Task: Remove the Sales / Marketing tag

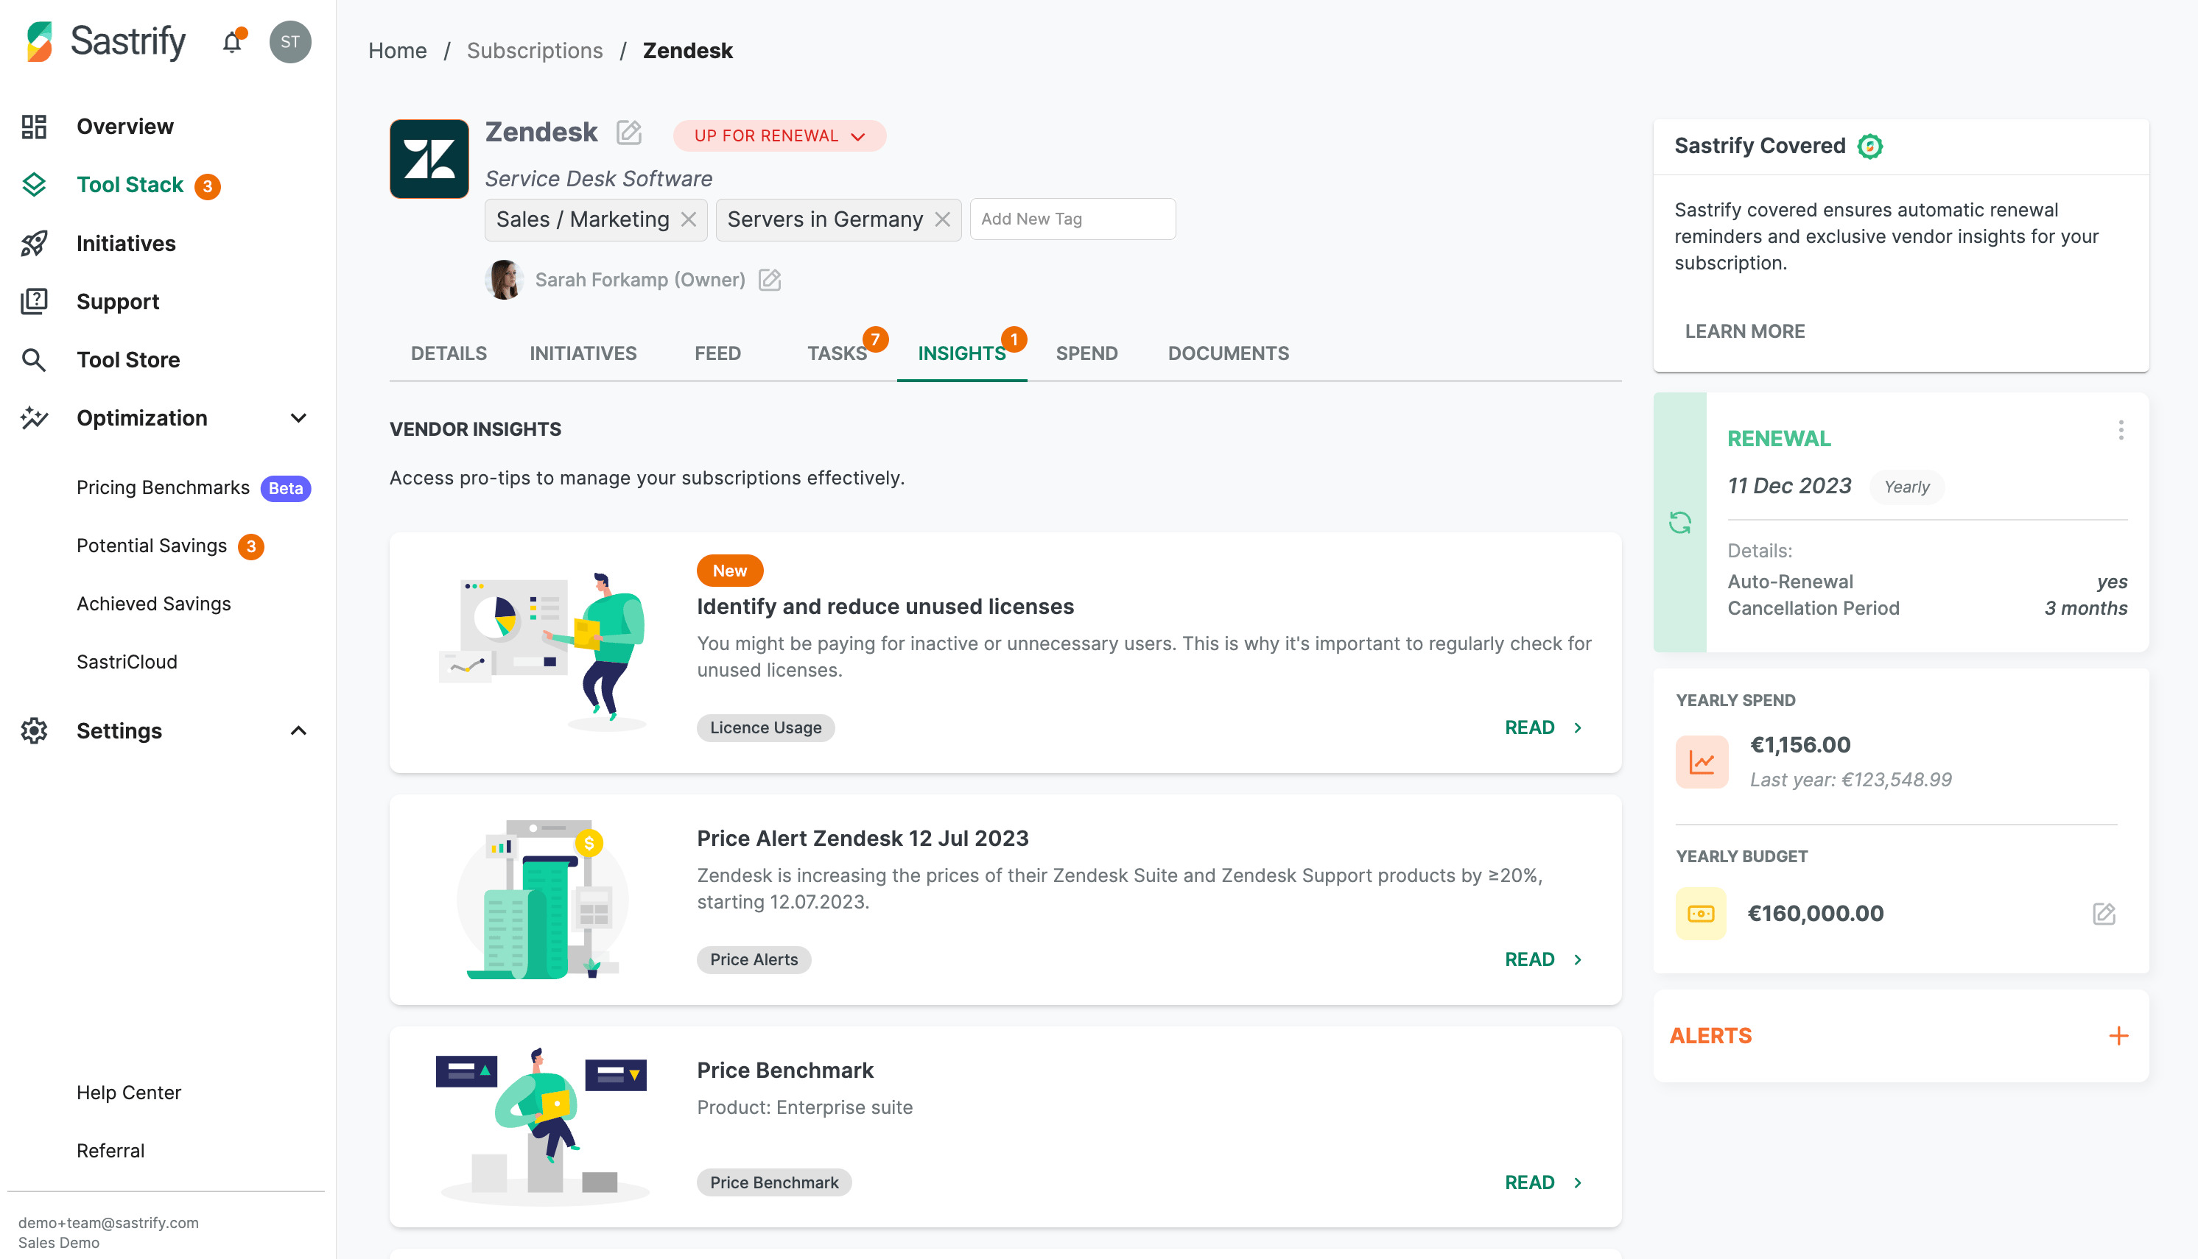Action: (688, 219)
